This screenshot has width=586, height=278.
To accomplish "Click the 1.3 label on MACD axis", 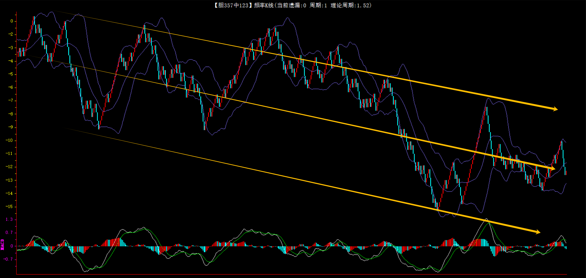I will click(x=9, y=219).
